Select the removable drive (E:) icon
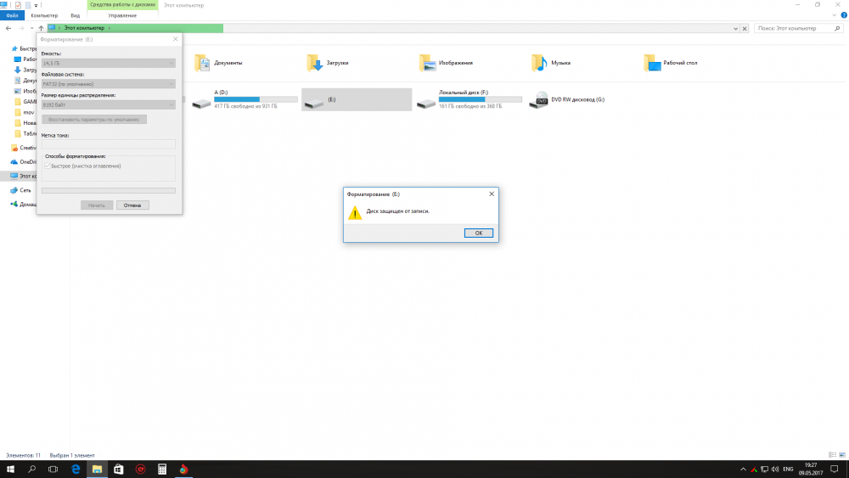The width and height of the screenshot is (849, 478). pos(314,101)
